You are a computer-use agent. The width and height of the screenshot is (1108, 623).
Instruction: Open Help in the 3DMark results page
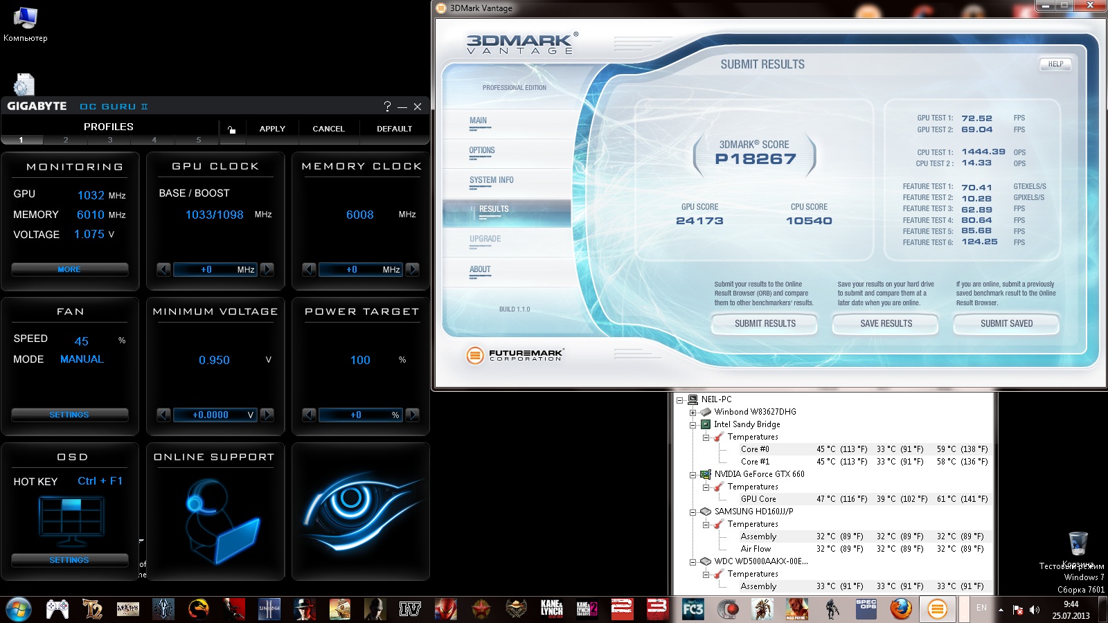click(1055, 64)
